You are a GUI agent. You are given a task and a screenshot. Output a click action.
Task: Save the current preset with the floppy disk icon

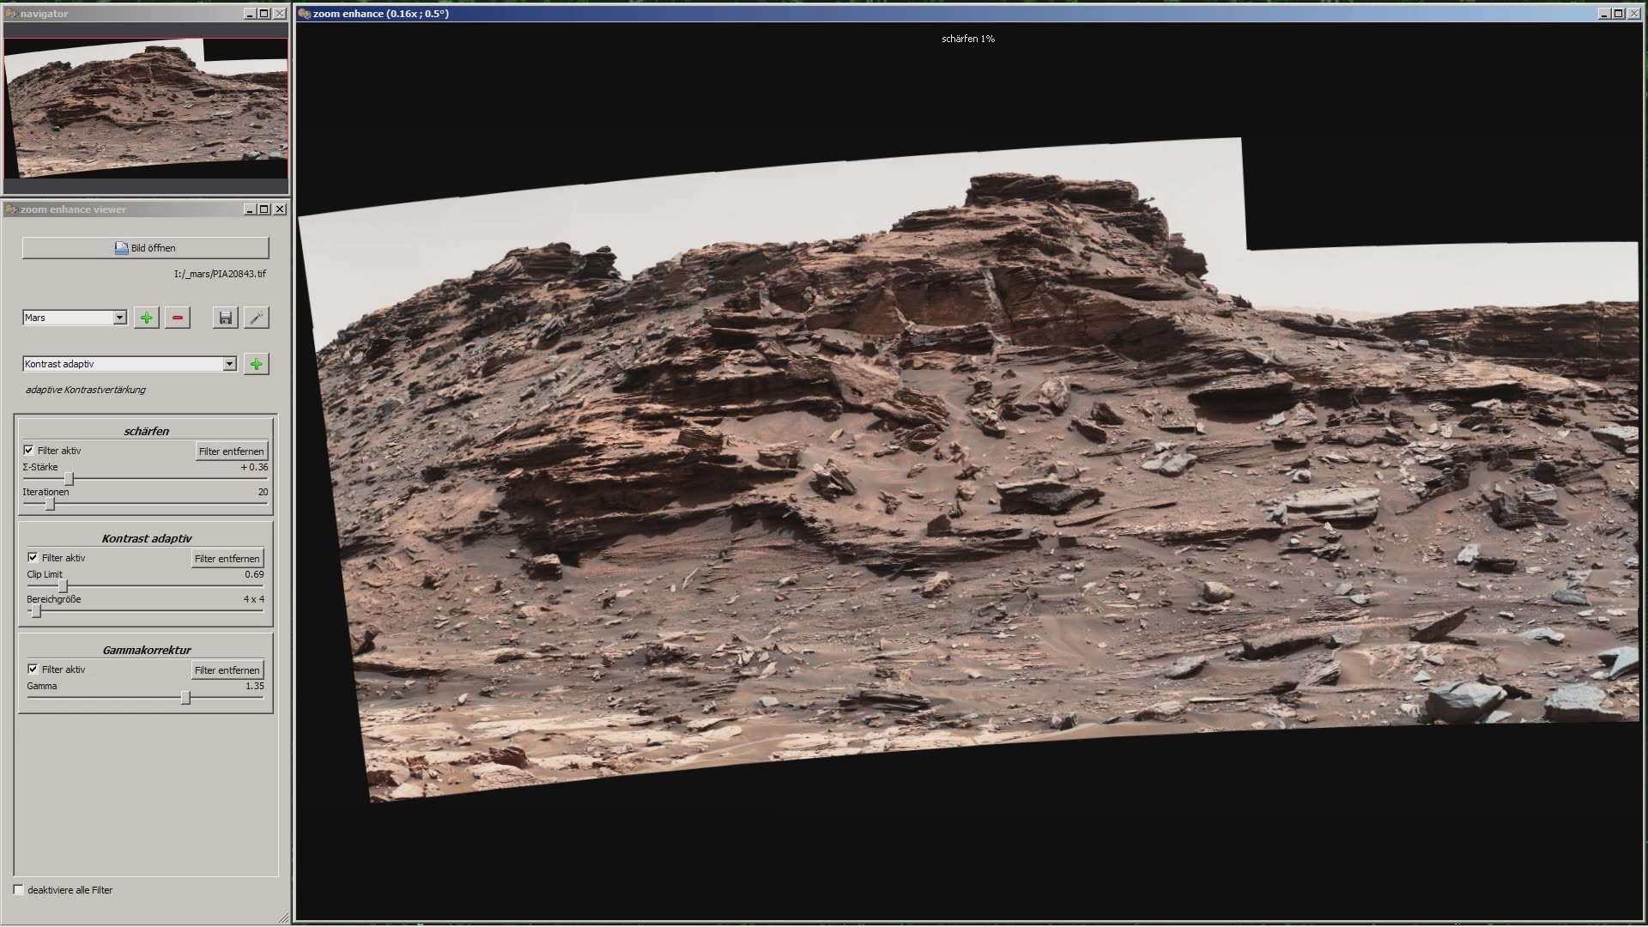coord(226,318)
